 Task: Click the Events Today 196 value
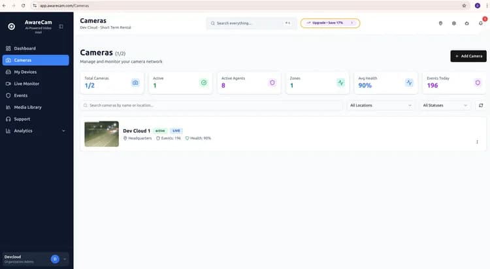pyautogui.click(x=433, y=86)
